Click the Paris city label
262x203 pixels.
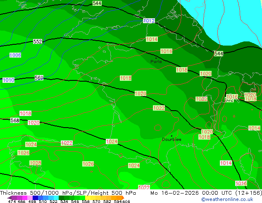[156, 61]
